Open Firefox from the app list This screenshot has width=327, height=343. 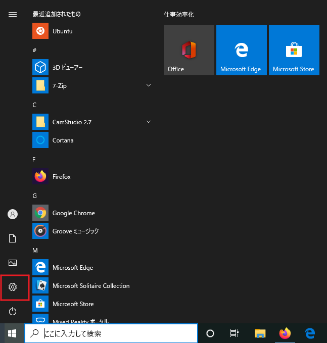(x=61, y=177)
